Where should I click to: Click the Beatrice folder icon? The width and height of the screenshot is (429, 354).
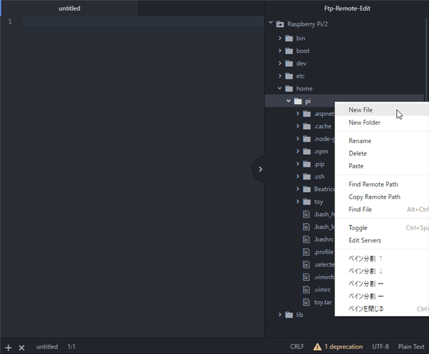coord(307,189)
